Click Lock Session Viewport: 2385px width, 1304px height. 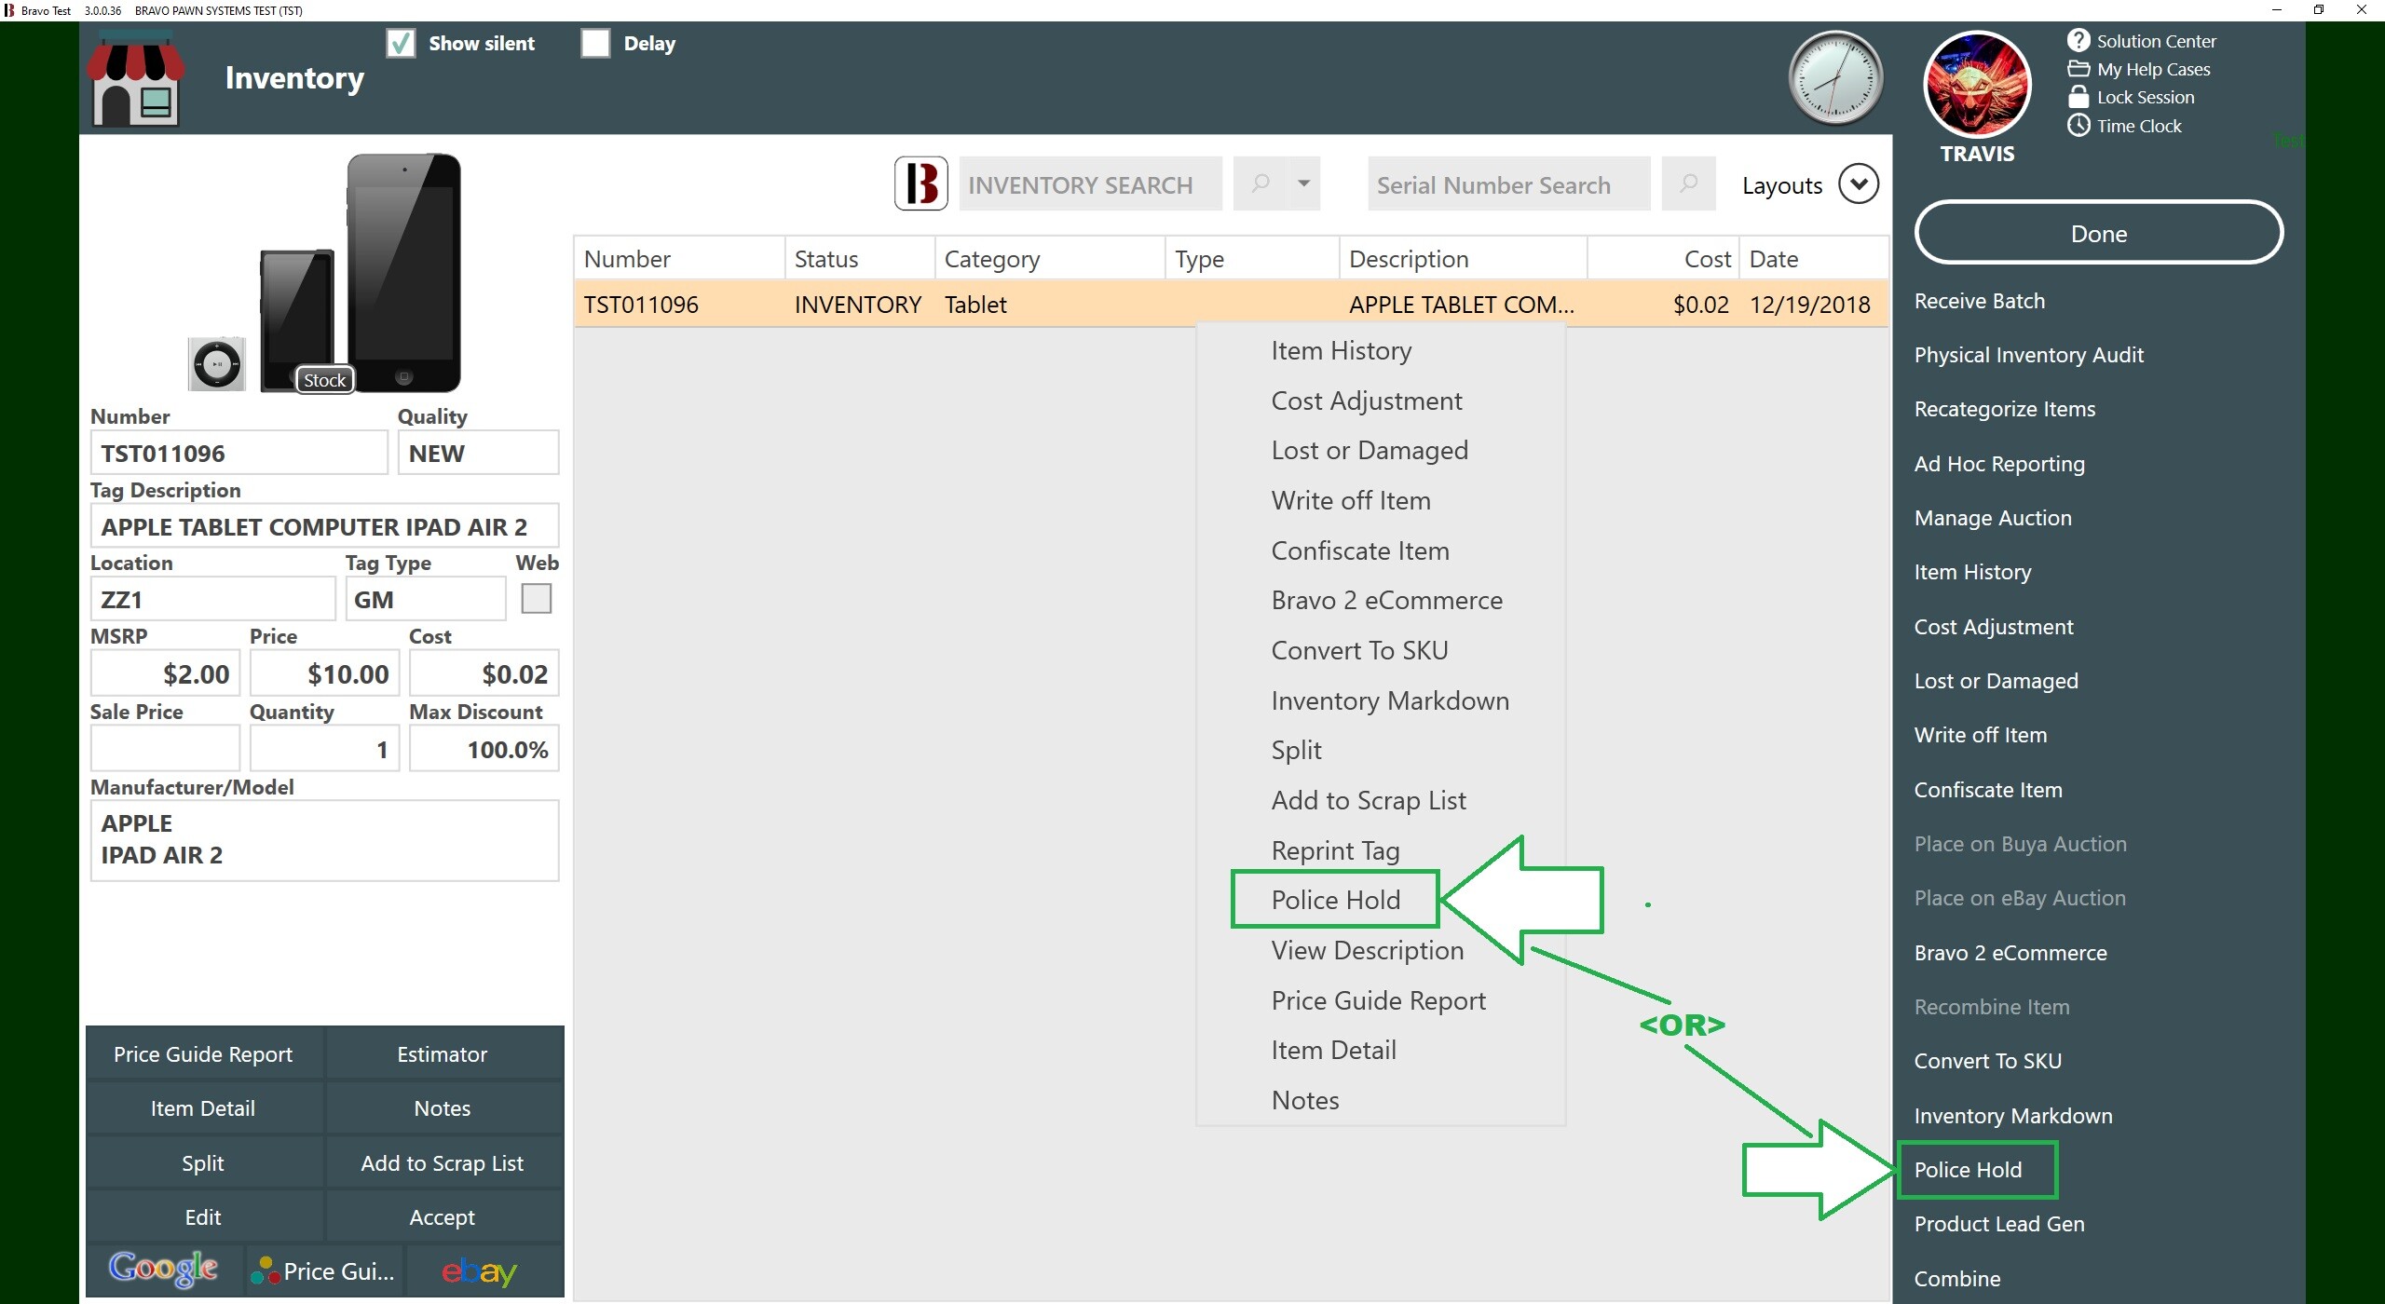pyautogui.click(x=2131, y=97)
